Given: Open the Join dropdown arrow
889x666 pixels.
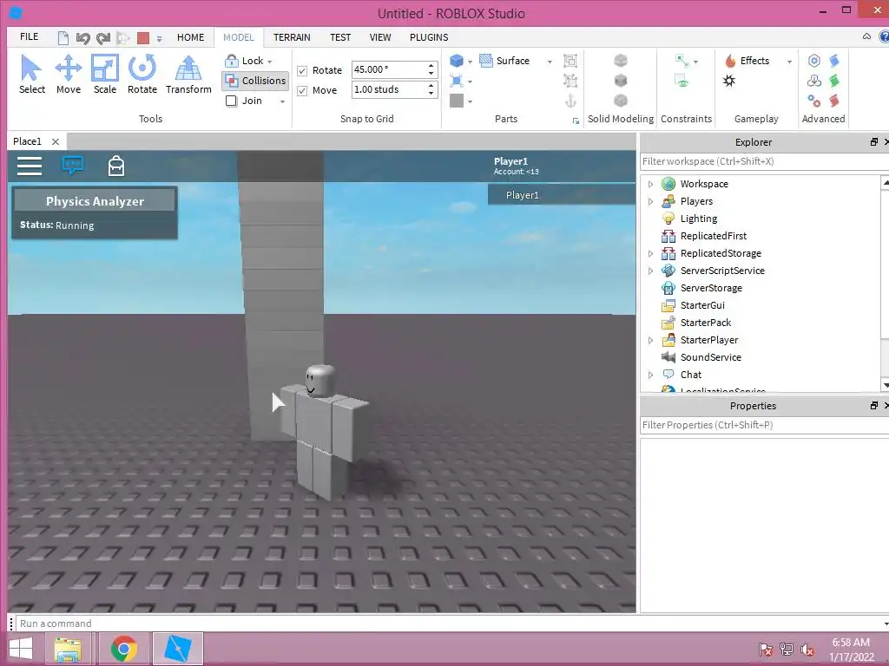Looking at the screenshot, I should click(282, 102).
